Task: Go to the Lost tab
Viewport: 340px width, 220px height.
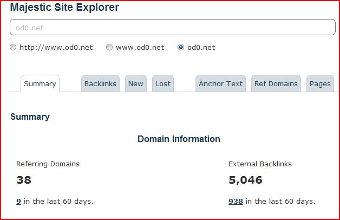Action: (x=163, y=83)
